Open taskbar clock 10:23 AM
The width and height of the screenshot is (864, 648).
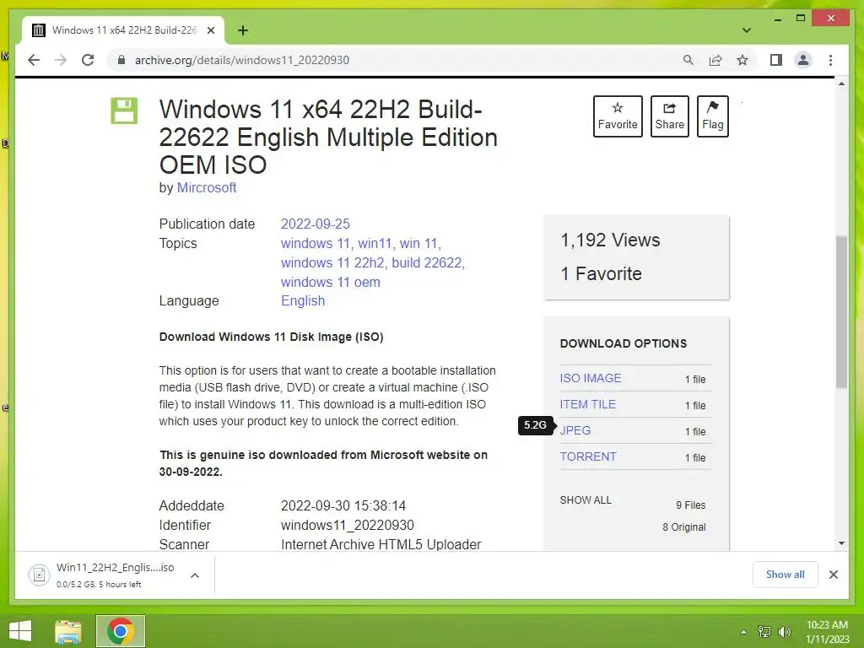(x=827, y=632)
